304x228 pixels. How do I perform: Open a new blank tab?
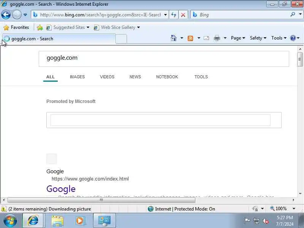click(x=121, y=39)
